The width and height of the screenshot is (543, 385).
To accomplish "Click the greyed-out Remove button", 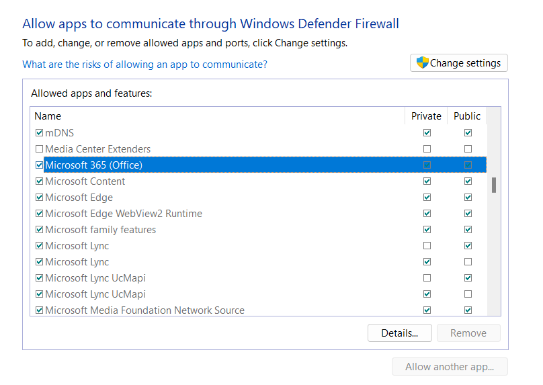I will tap(468, 333).
